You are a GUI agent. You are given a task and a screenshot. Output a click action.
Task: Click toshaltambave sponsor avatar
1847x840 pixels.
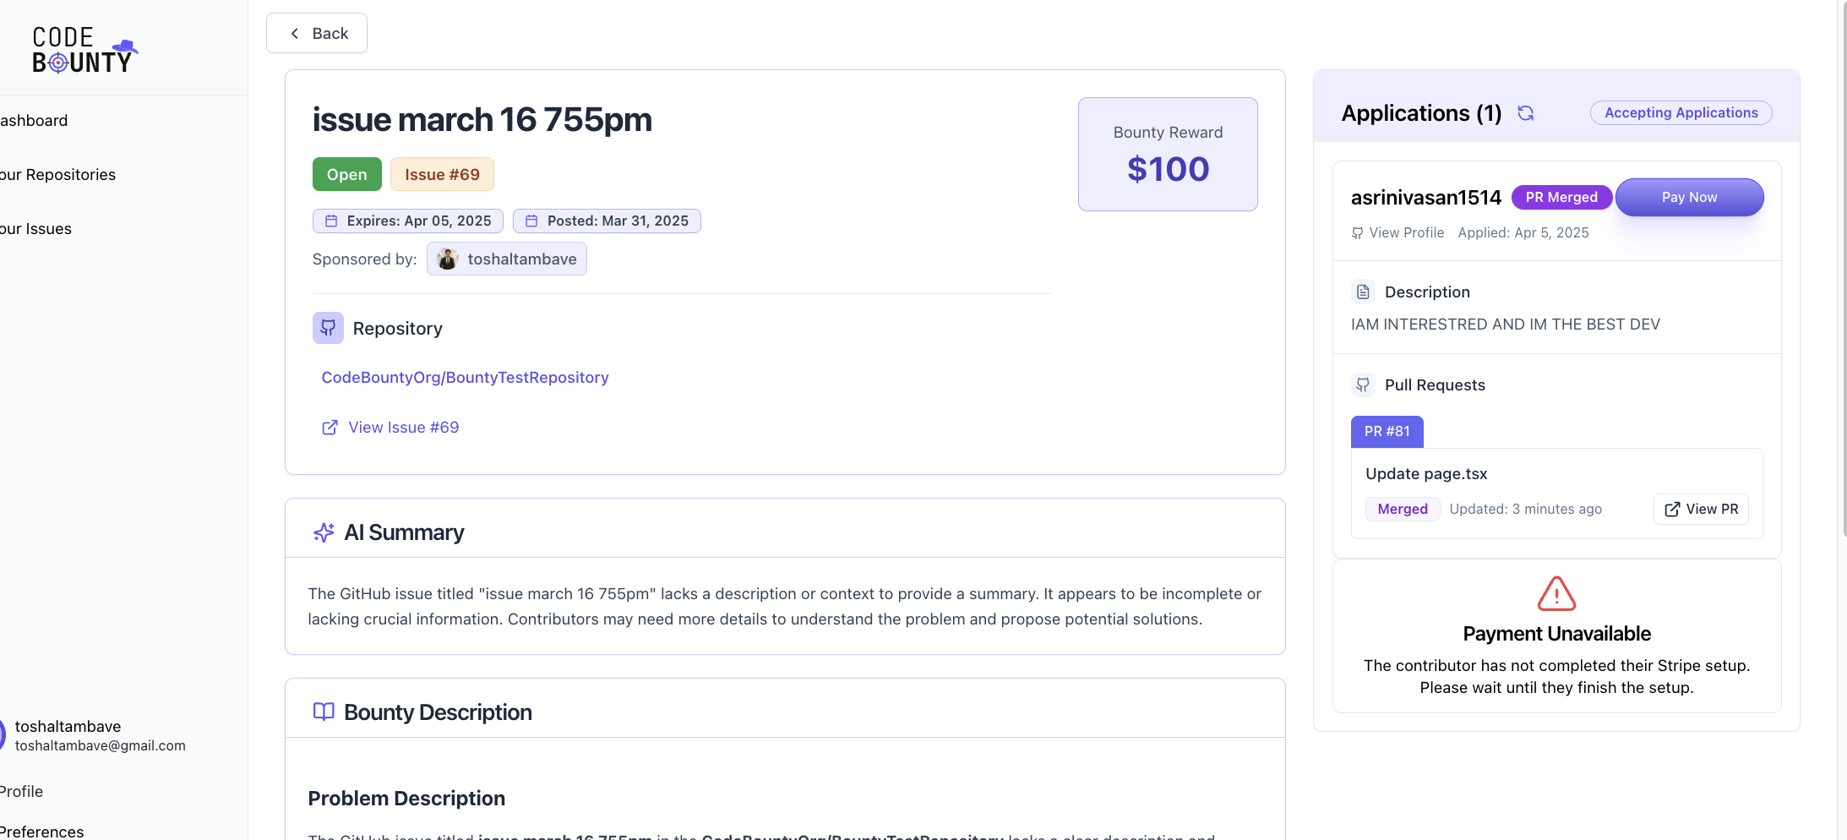click(x=448, y=259)
